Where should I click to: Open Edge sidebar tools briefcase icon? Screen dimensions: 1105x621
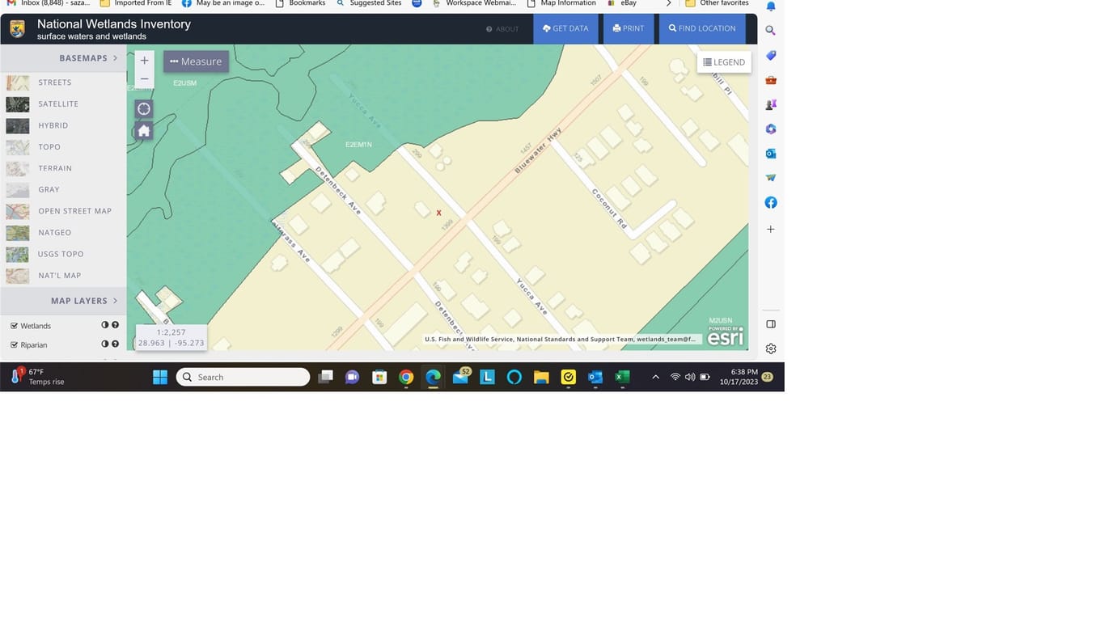pyautogui.click(x=771, y=80)
